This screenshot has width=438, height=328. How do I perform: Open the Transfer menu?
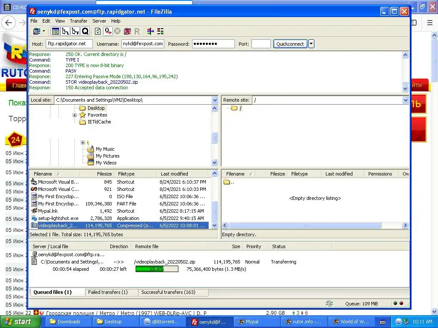click(x=79, y=21)
